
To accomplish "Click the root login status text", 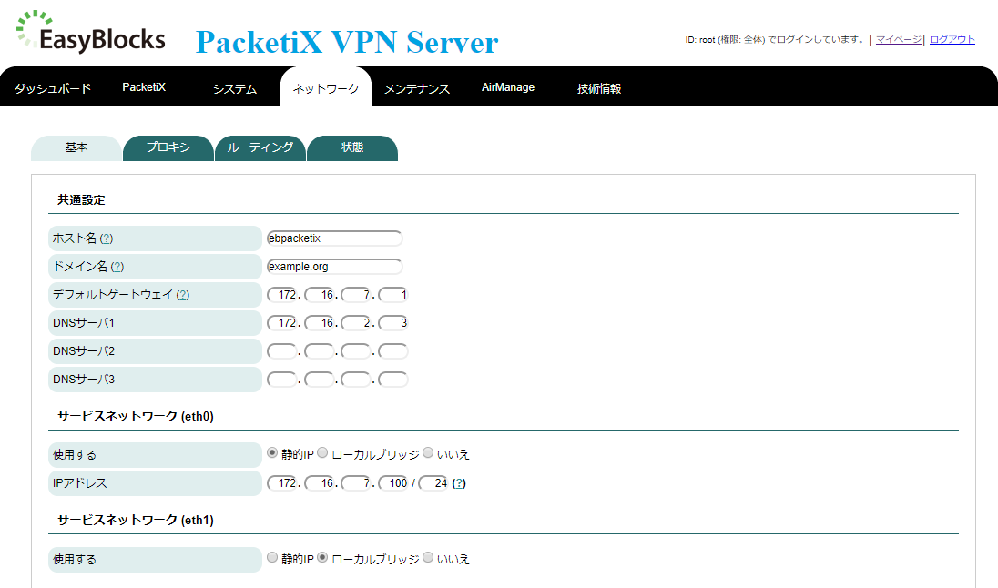I will pyautogui.click(x=774, y=39).
